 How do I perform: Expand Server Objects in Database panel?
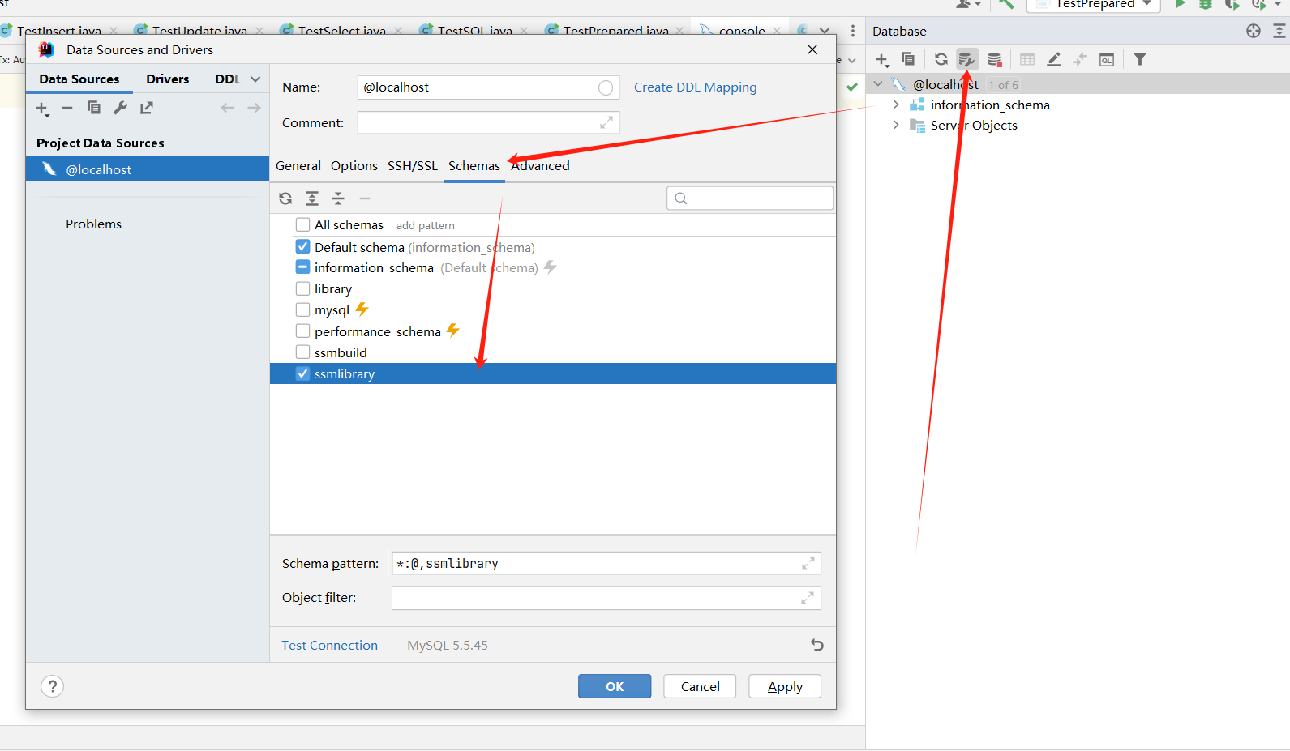[x=896, y=125]
